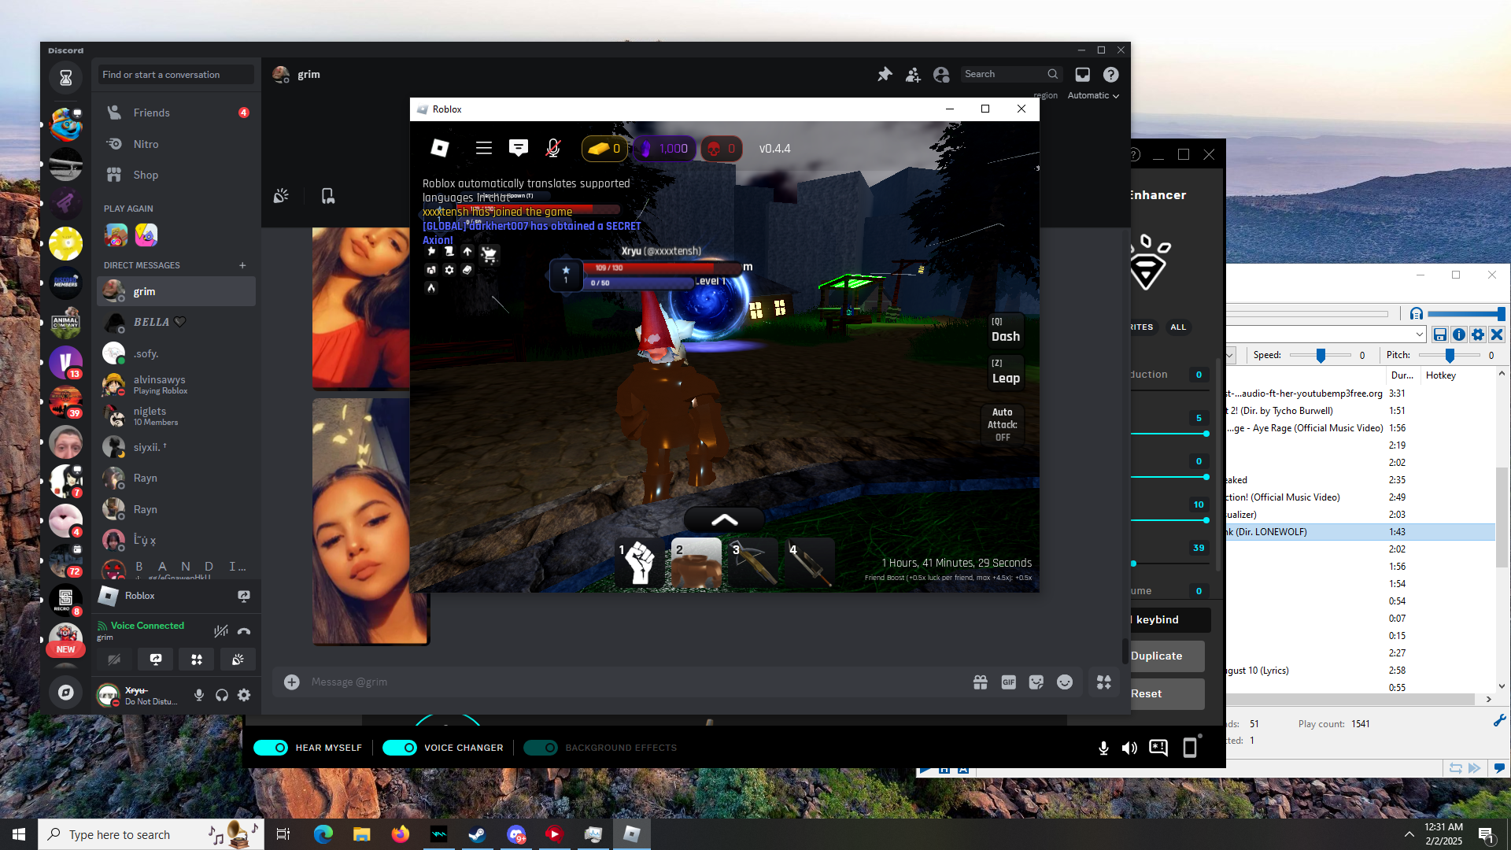Deafen using headphones icon in user panel
Screen dimensions: 1511x850
(x=222, y=695)
